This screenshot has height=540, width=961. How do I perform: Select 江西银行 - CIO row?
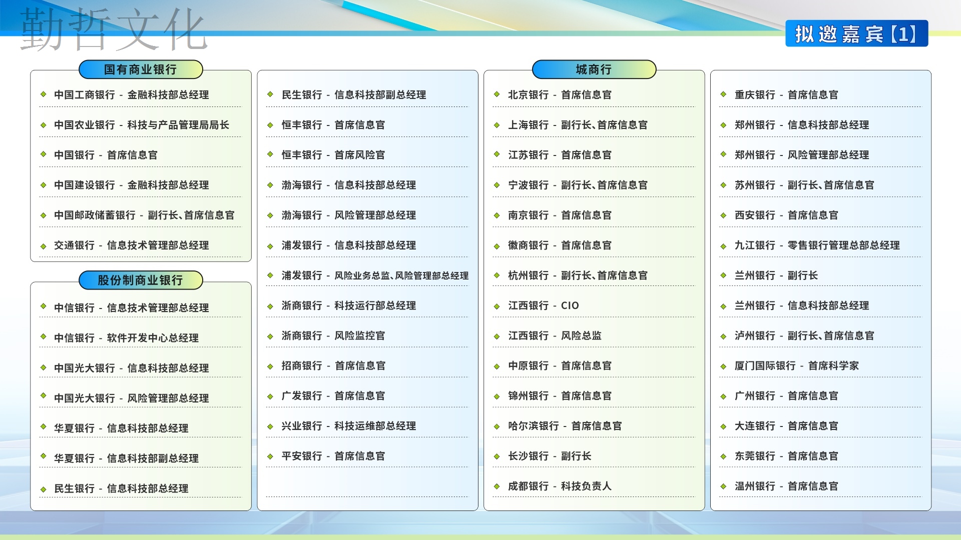(x=594, y=305)
